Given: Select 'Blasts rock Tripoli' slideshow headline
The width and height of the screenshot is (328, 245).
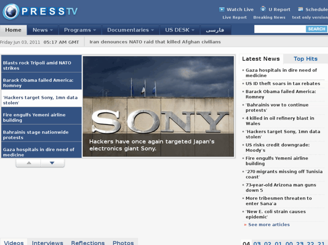Looking at the screenshot, I should tap(42, 64).
